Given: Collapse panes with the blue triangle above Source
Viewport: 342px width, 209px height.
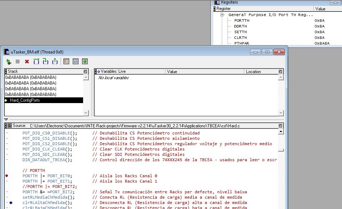Looking at the screenshot, I should coord(6,119).
